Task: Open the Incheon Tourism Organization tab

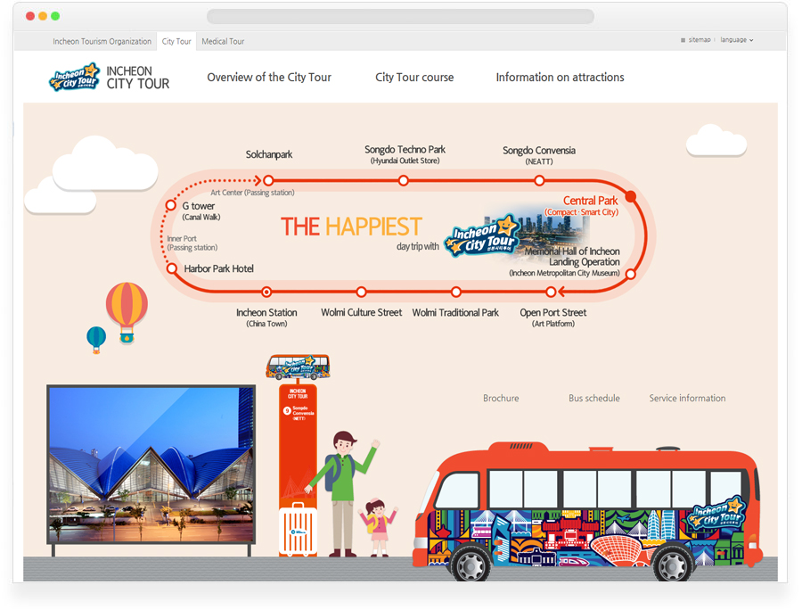Action: pyautogui.click(x=102, y=41)
